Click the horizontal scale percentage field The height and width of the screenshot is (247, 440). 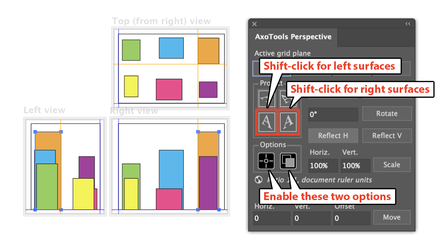tap(323, 166)
